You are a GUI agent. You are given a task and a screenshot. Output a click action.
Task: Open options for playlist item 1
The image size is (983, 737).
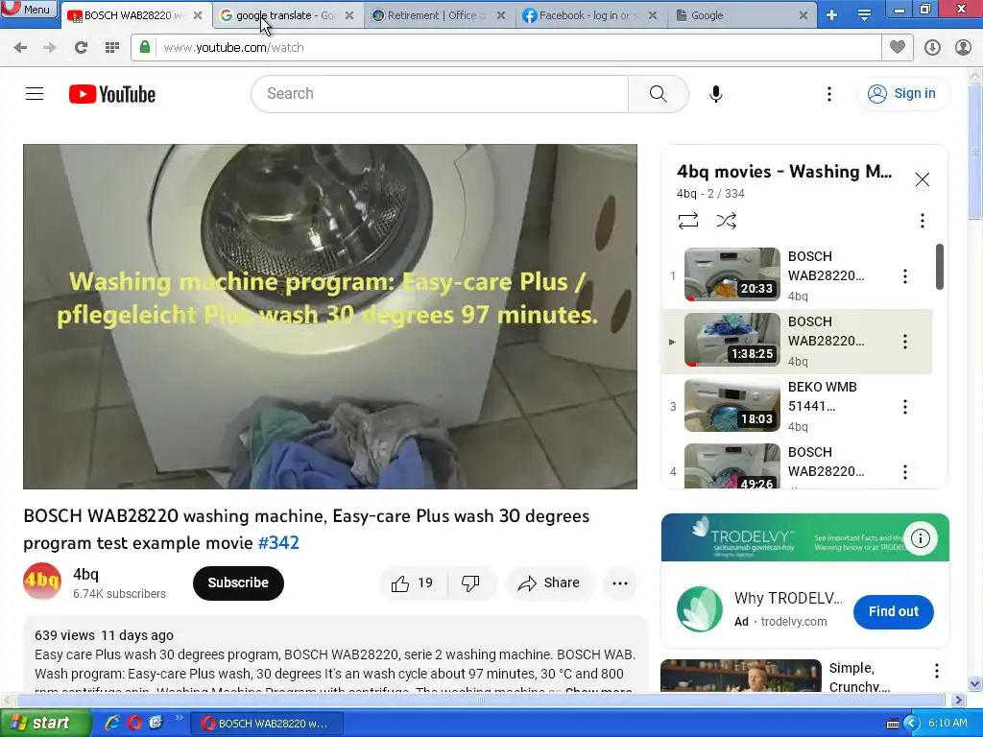point(904,276)
